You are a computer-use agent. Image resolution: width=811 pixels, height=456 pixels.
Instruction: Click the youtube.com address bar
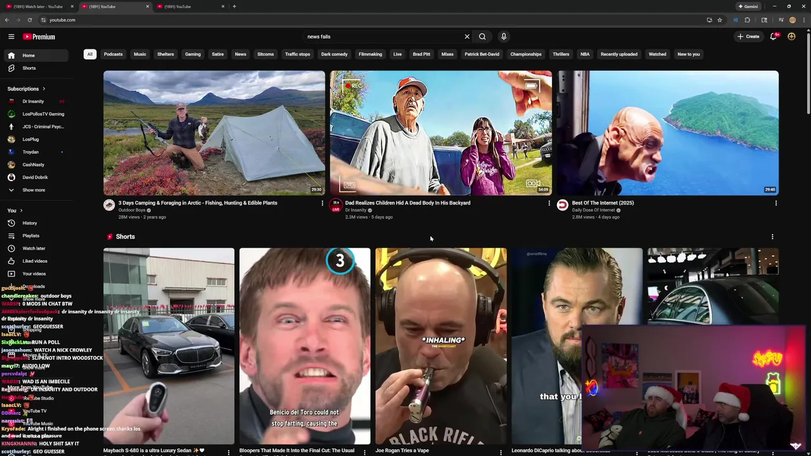[374, 20]
